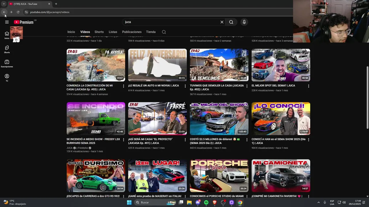Click the 1:19:47 duration badge

click(x=304, y=132)
